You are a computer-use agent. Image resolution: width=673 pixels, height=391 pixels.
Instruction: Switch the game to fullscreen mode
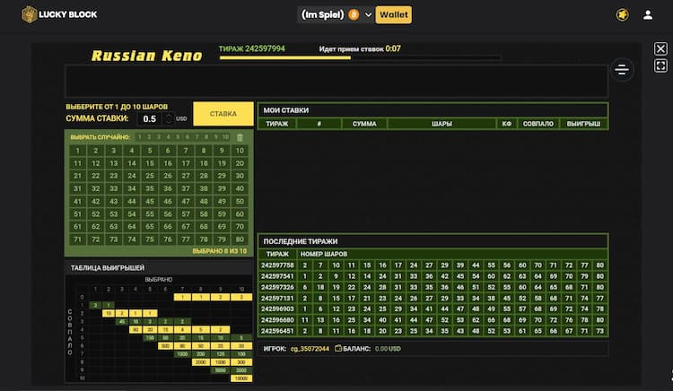tap(660, 65)
